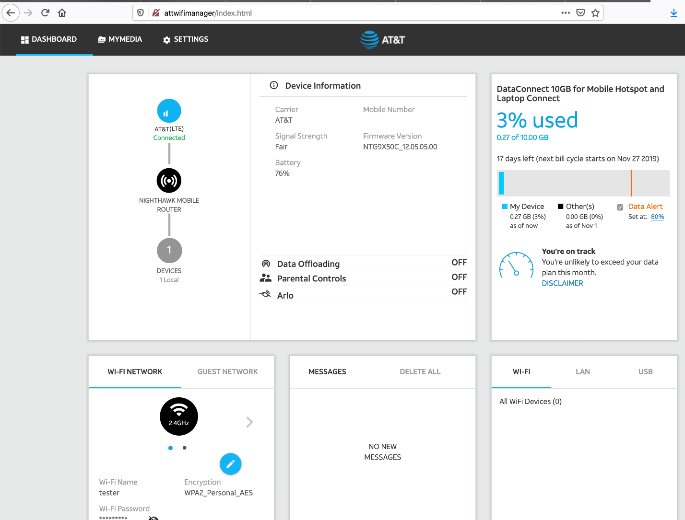Open the DISCLAIMER link
Image resolution: width=685 pixels, height=520 pixels.
(562, 283)
